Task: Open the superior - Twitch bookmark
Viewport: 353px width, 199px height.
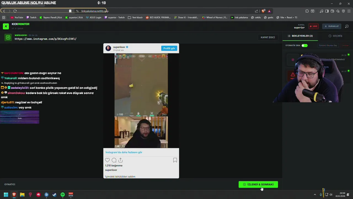Action: 114,17
